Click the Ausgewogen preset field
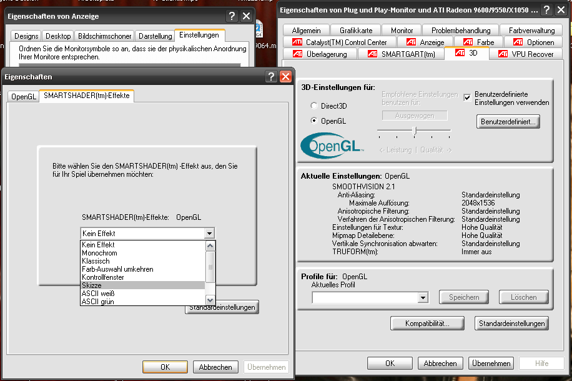This screenshot has width=572, height=381. [x=415, y=116]
